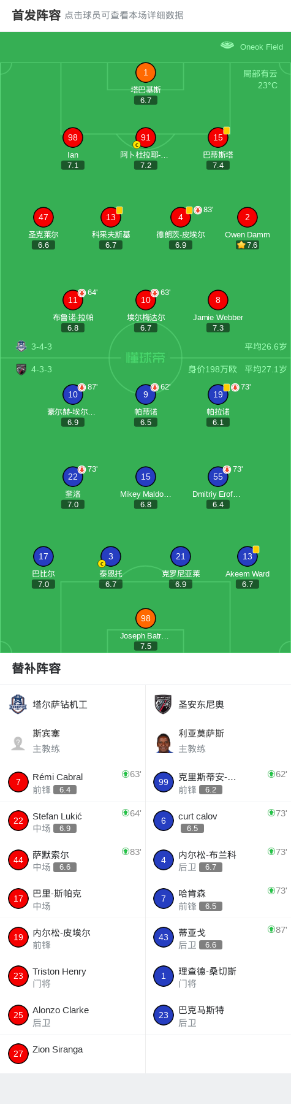Tap blue captain number 3 泰恩托
This screenshot has height=1104, width=291.
tap(111, 556)
